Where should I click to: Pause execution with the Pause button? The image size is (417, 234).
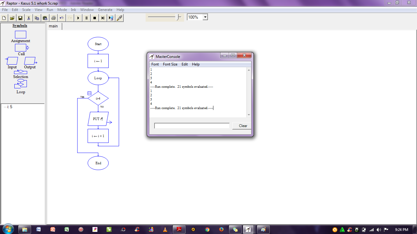click(x=86, y=18)
